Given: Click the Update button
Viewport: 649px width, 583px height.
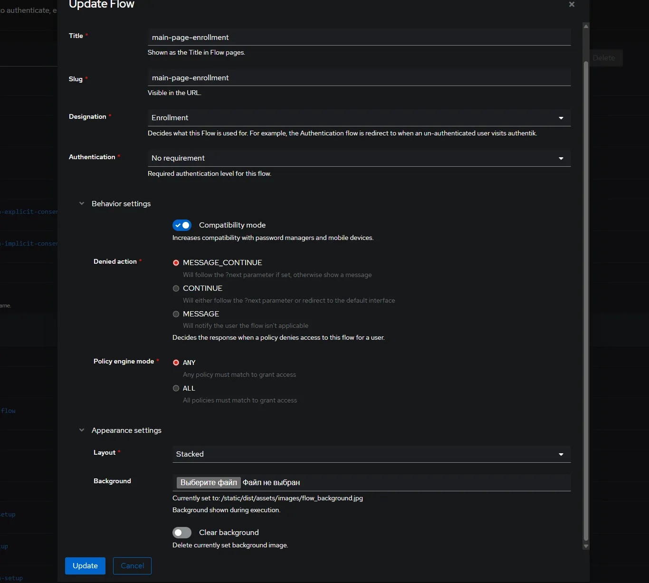Looking at the screenshot, I should (x=85, y=566).
